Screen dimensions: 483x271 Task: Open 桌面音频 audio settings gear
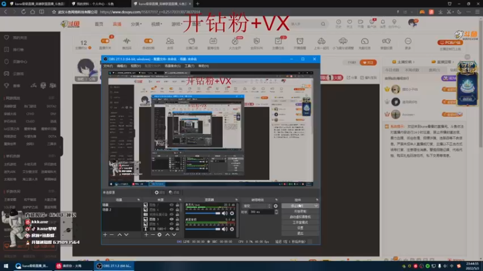(x=232, y=229)
